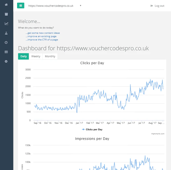Expand the site selector dropdown arrow

pyautogui.click(x=80, y=6)
